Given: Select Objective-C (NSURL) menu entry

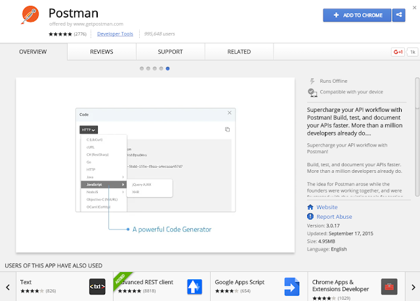Looking at the screenshot, I should 104,199.
